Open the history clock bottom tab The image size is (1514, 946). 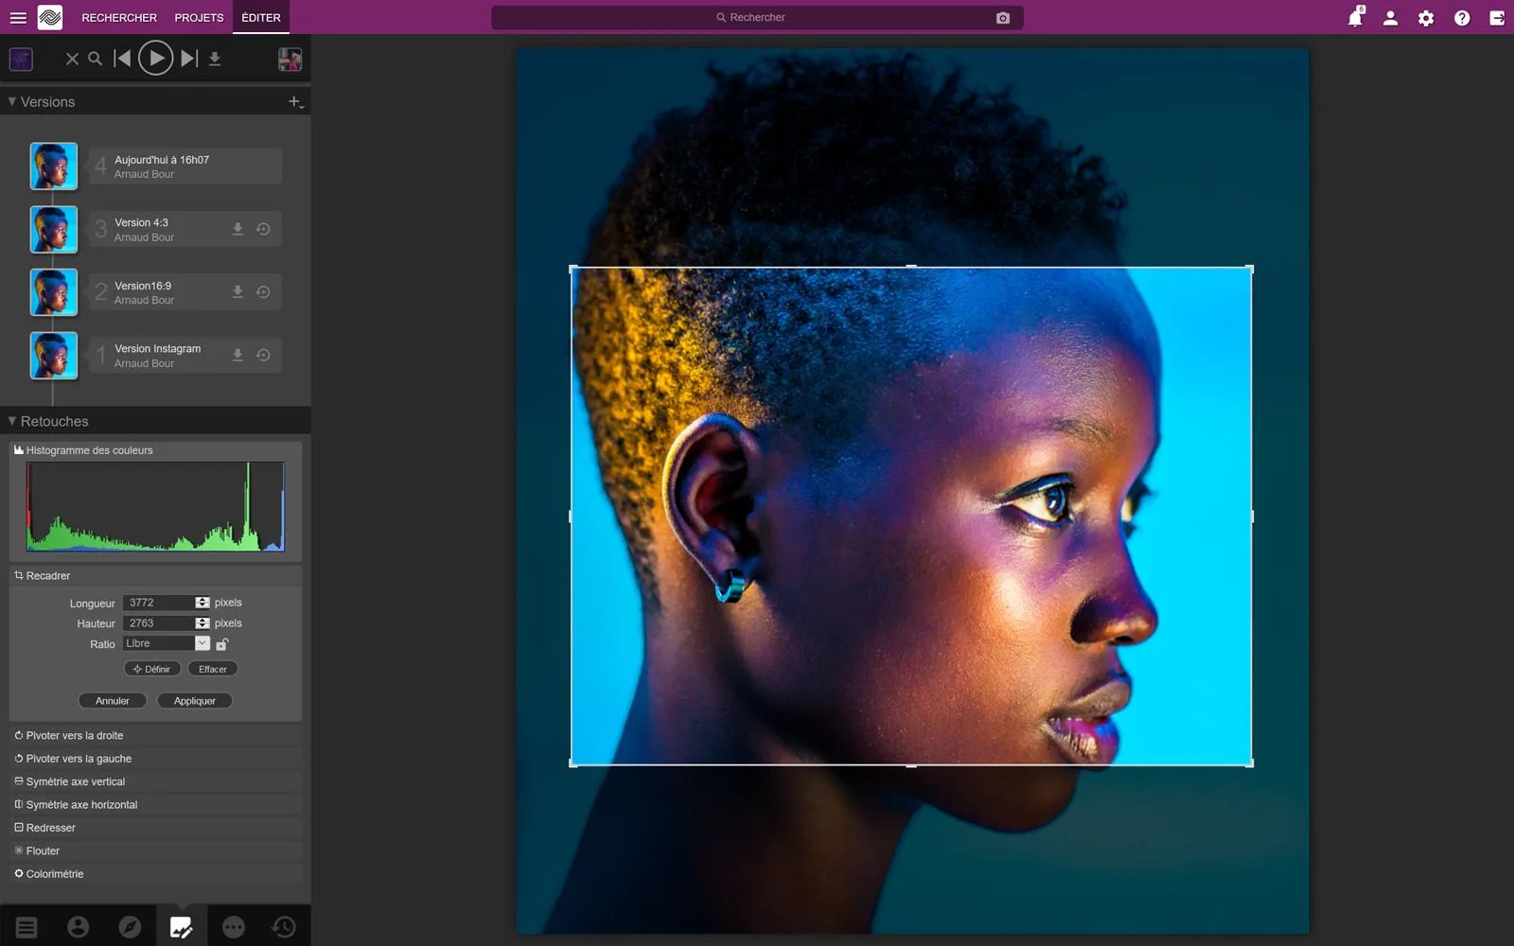[284, 927]
